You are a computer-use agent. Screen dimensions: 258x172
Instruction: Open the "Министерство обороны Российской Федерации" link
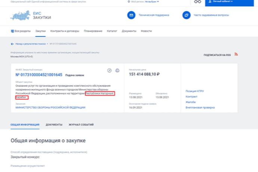50,107
